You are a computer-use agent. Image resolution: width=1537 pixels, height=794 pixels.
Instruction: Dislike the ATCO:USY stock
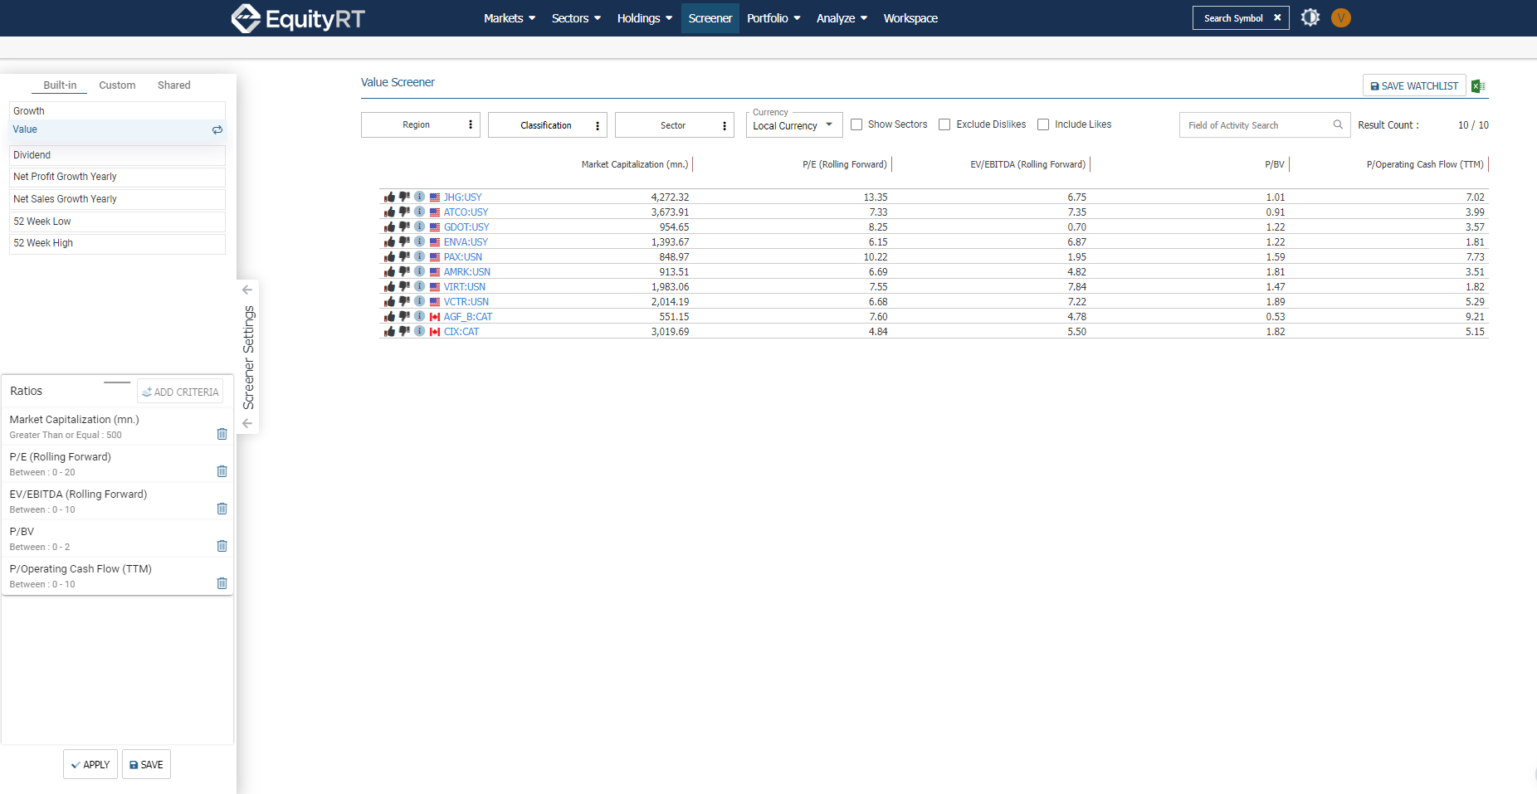[404, 212]
